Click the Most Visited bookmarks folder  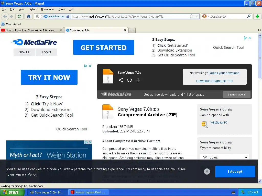click(11, 24)
